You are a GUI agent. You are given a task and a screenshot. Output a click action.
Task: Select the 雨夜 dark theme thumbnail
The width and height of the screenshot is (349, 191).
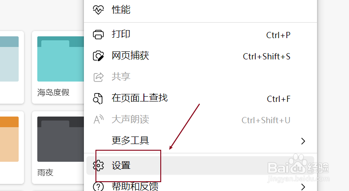58,148
